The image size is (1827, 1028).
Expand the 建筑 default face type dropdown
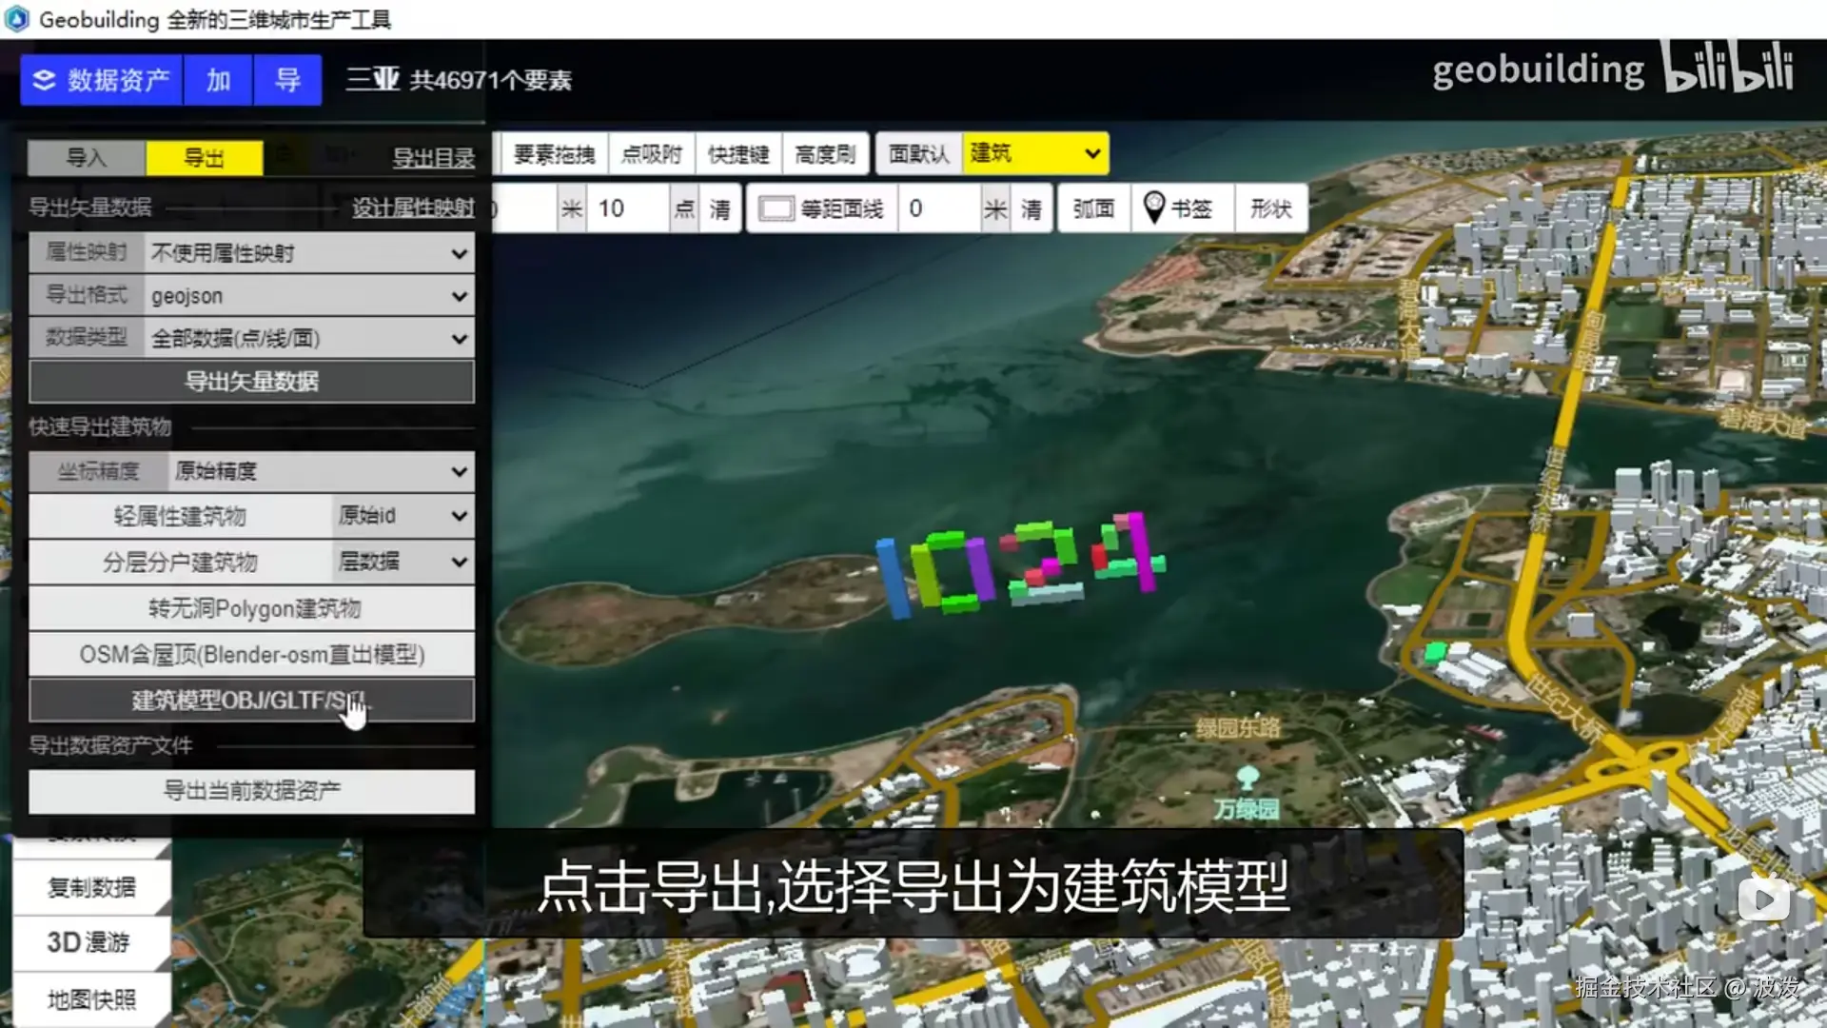click(x=1035, y=153)
